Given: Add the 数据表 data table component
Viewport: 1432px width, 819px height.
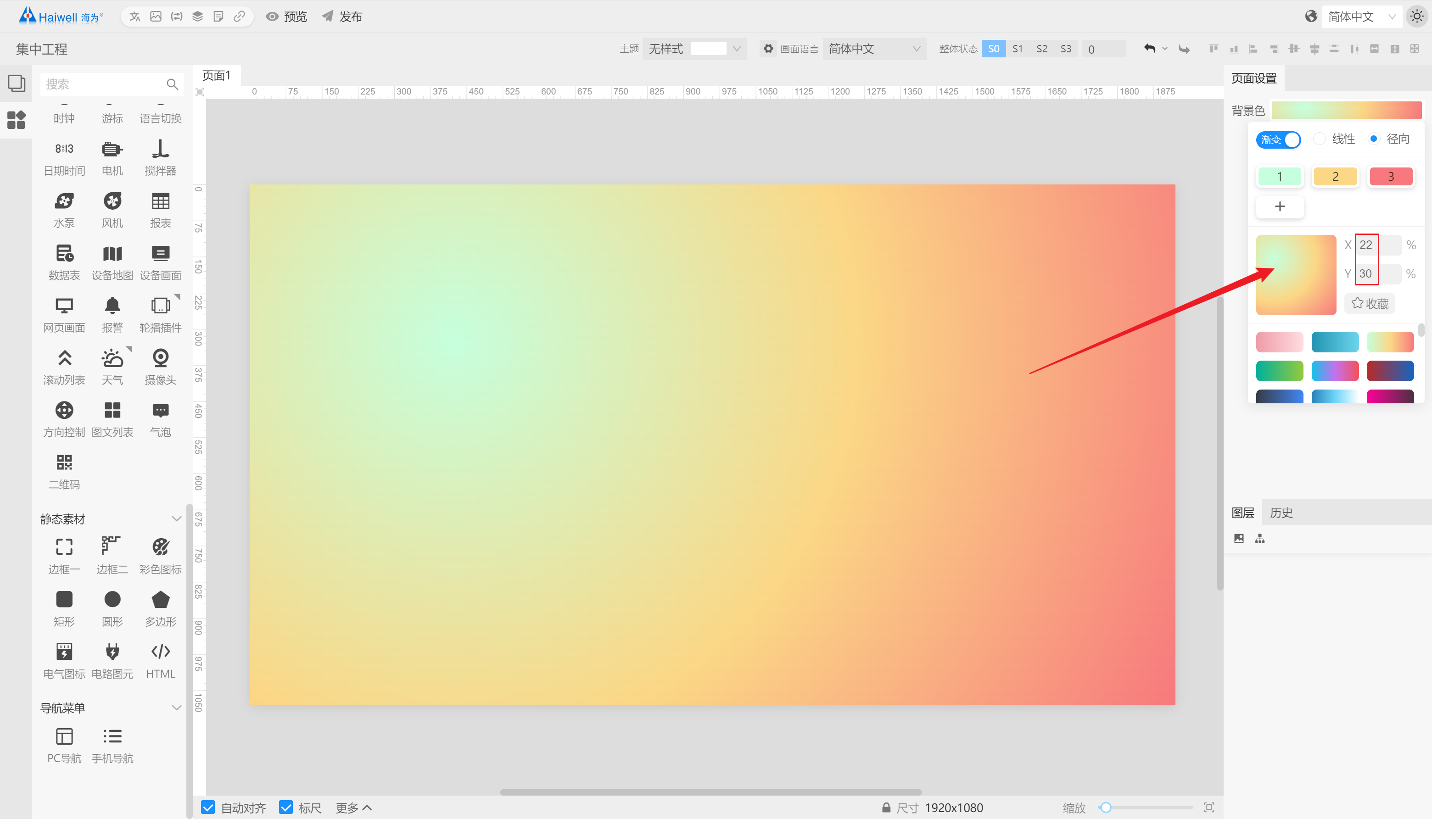Looking at the screenshot, I should tap(64, 262).
